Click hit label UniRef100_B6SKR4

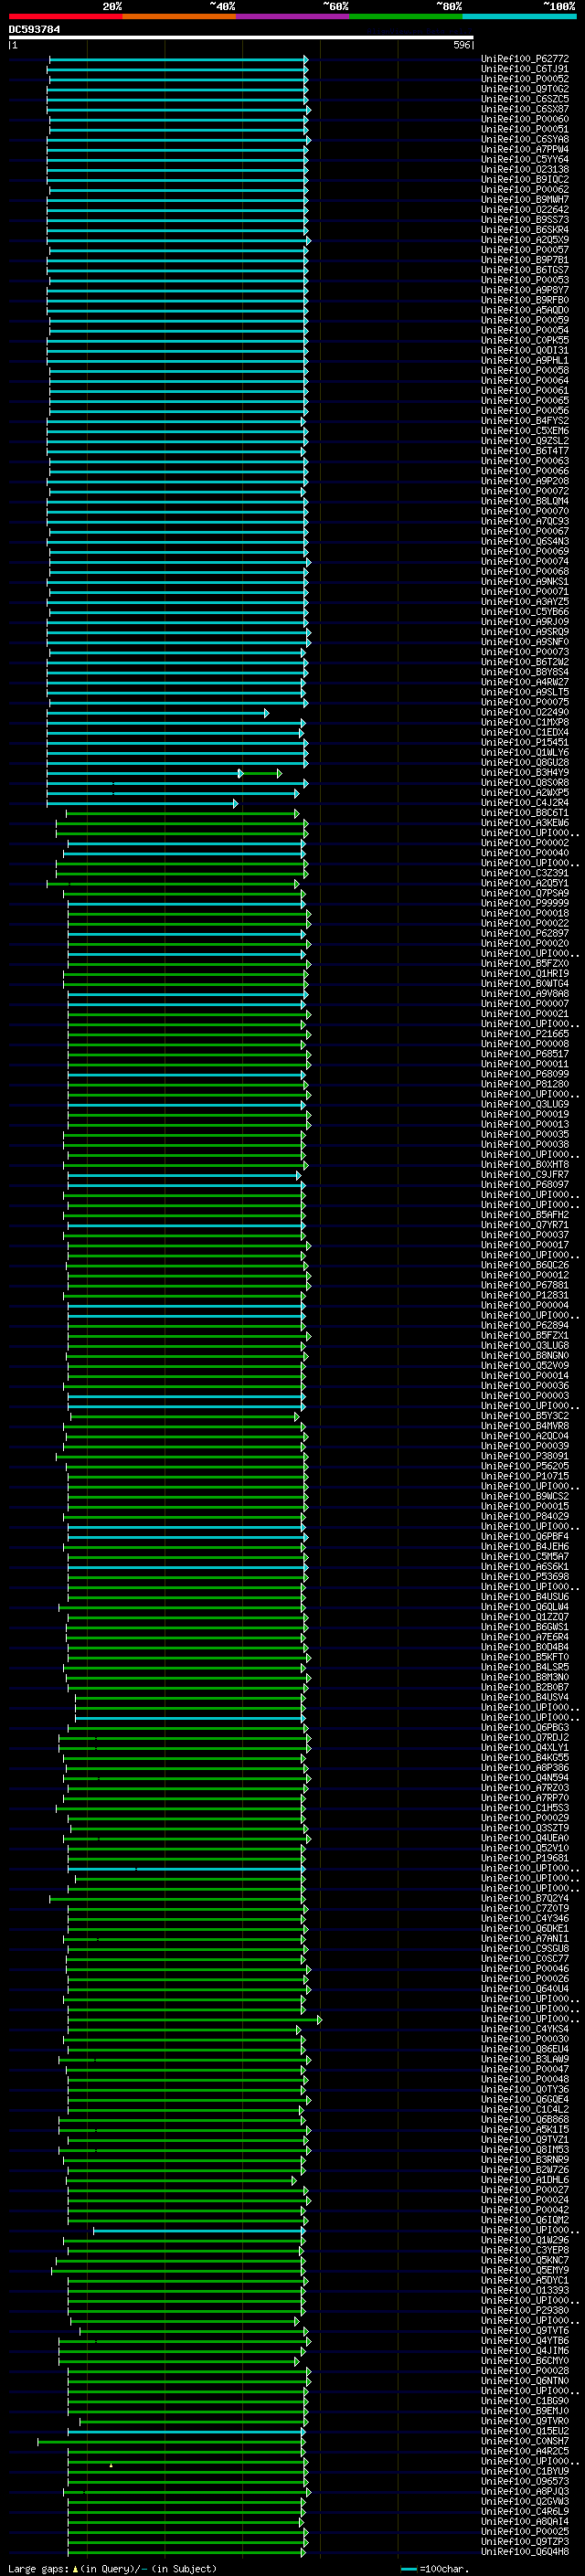[525, 230]
